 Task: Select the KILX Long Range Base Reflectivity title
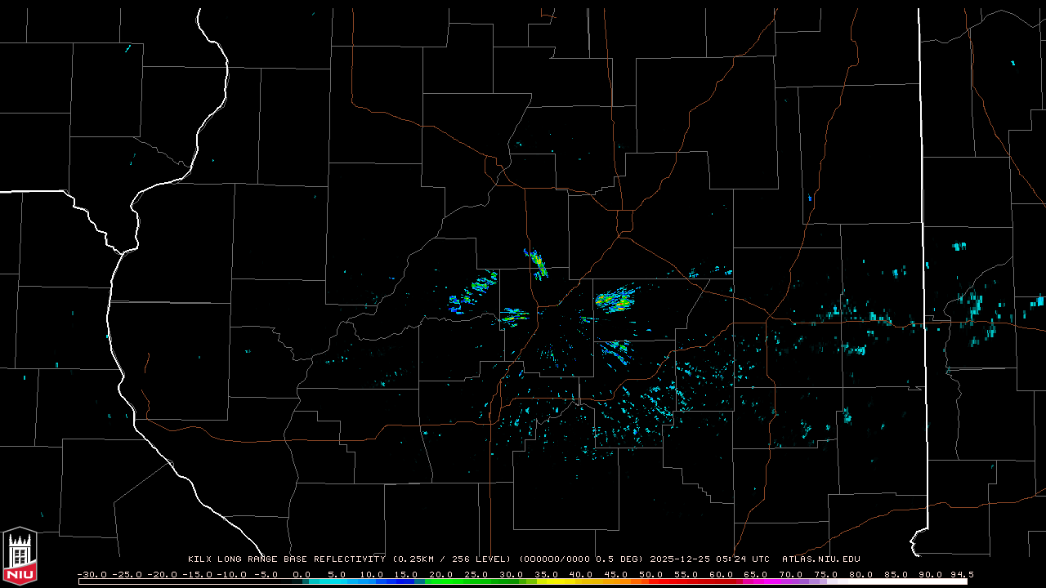(x=286, y=559)
